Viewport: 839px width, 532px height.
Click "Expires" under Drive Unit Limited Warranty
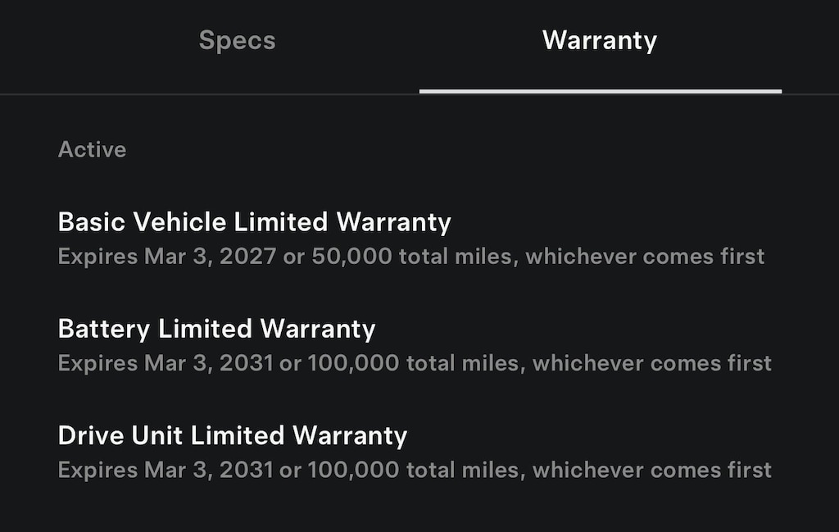click(98, 470)
